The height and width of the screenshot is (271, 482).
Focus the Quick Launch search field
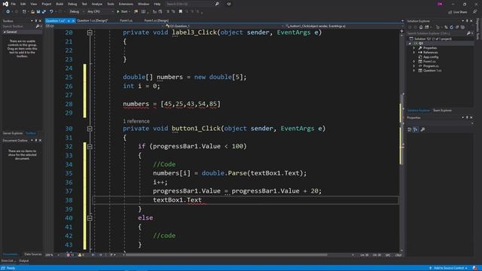[x=192, y=4]
